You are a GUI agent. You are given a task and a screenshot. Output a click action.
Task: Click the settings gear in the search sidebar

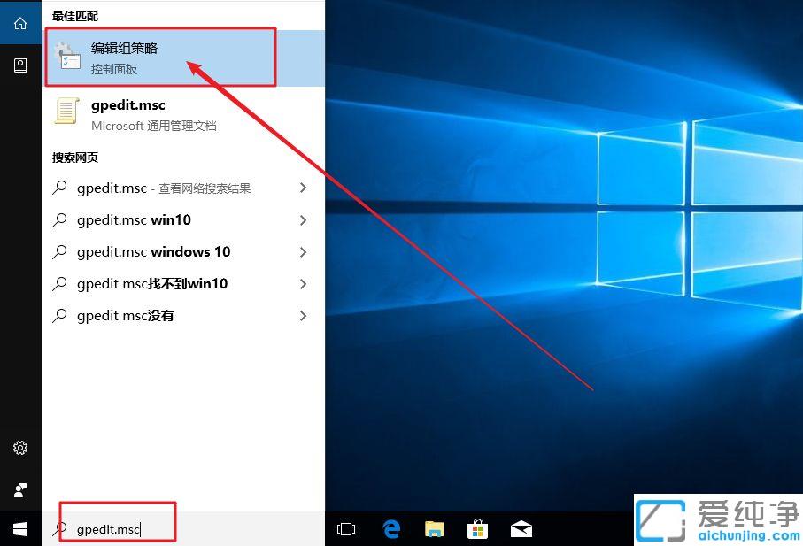pos(19,449)
